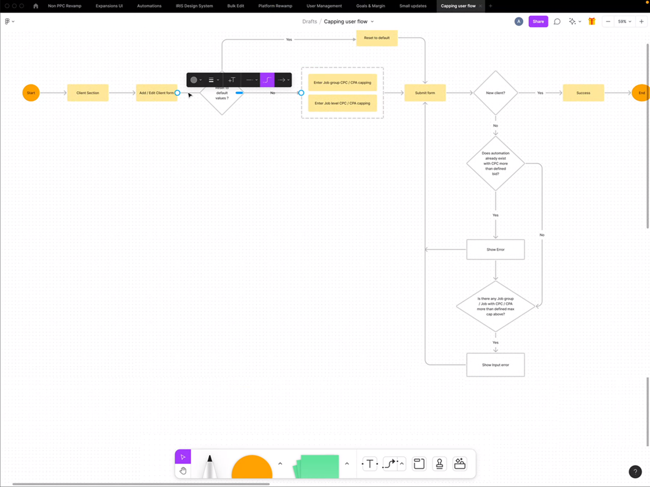Select the text tool in bottom toolbar
650x487 pixels.
370,464
